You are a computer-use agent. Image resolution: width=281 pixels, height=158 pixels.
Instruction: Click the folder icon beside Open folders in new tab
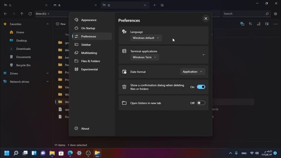124,103
